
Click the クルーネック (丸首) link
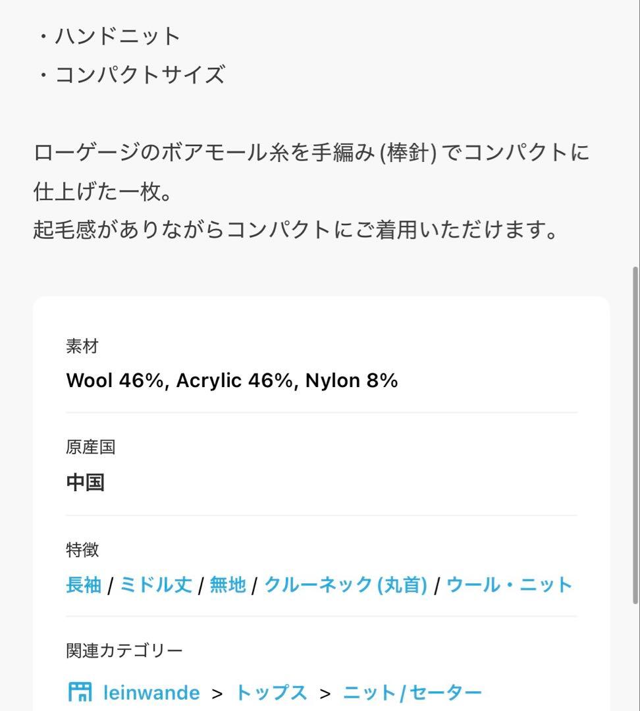point(346,585)
